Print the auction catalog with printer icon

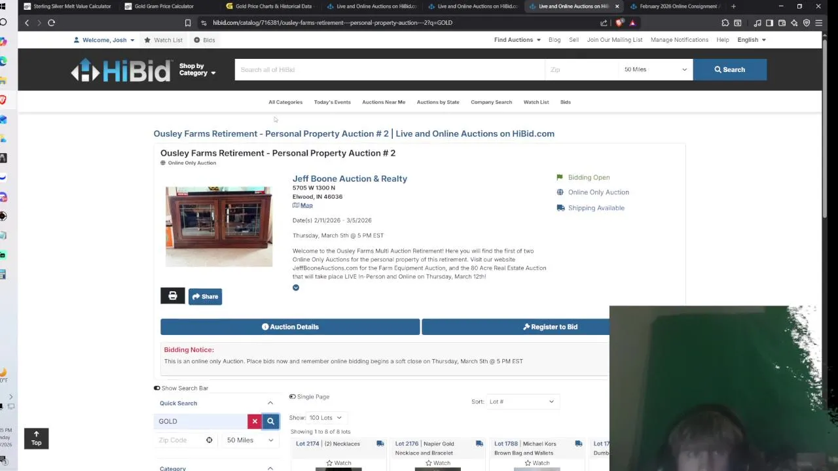coord(173,296)
